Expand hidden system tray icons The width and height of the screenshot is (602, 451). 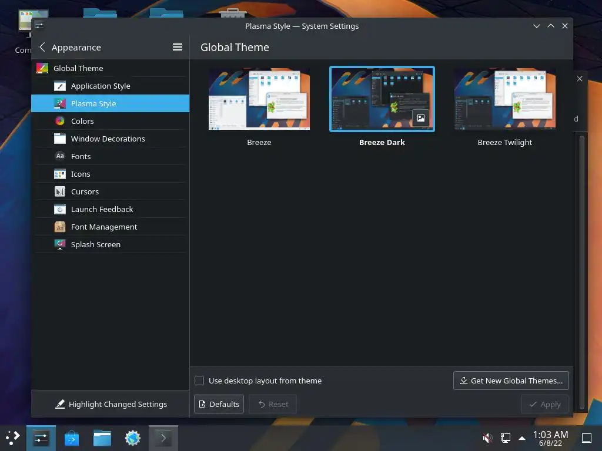(x=522, y=437)
